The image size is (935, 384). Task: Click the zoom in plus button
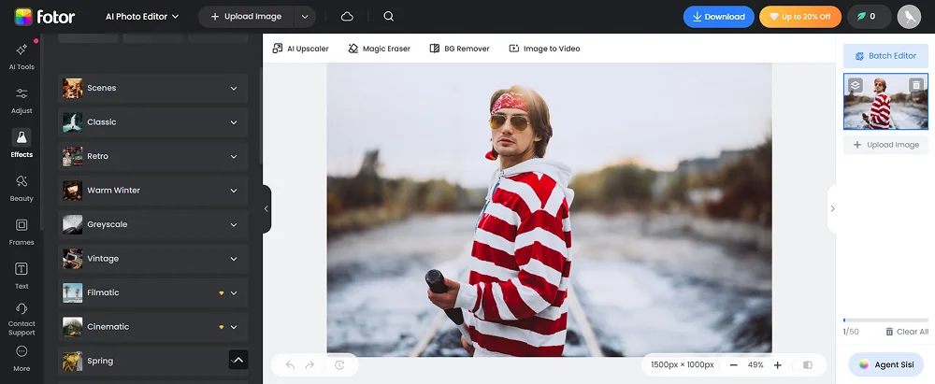(777, 365)
